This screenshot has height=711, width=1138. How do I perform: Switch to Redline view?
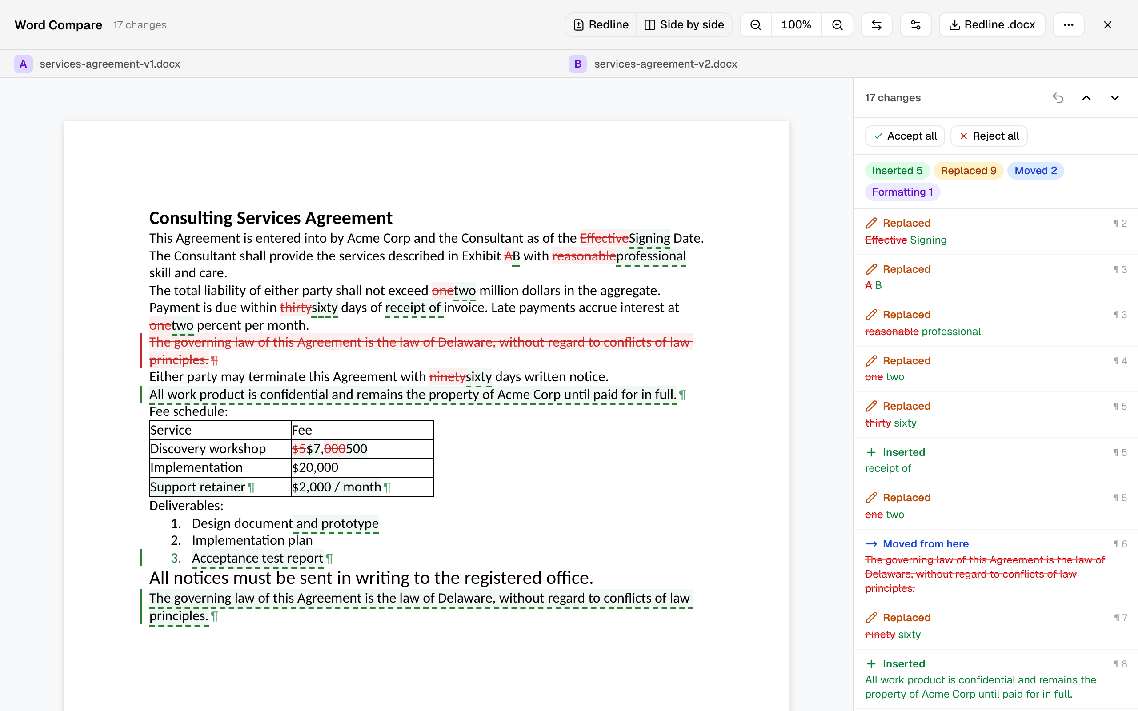click(601, 25)
